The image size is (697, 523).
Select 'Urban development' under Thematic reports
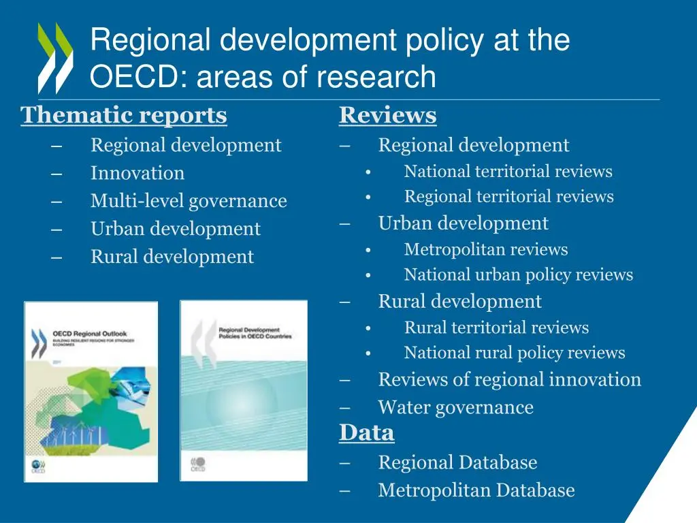(176, 229)
